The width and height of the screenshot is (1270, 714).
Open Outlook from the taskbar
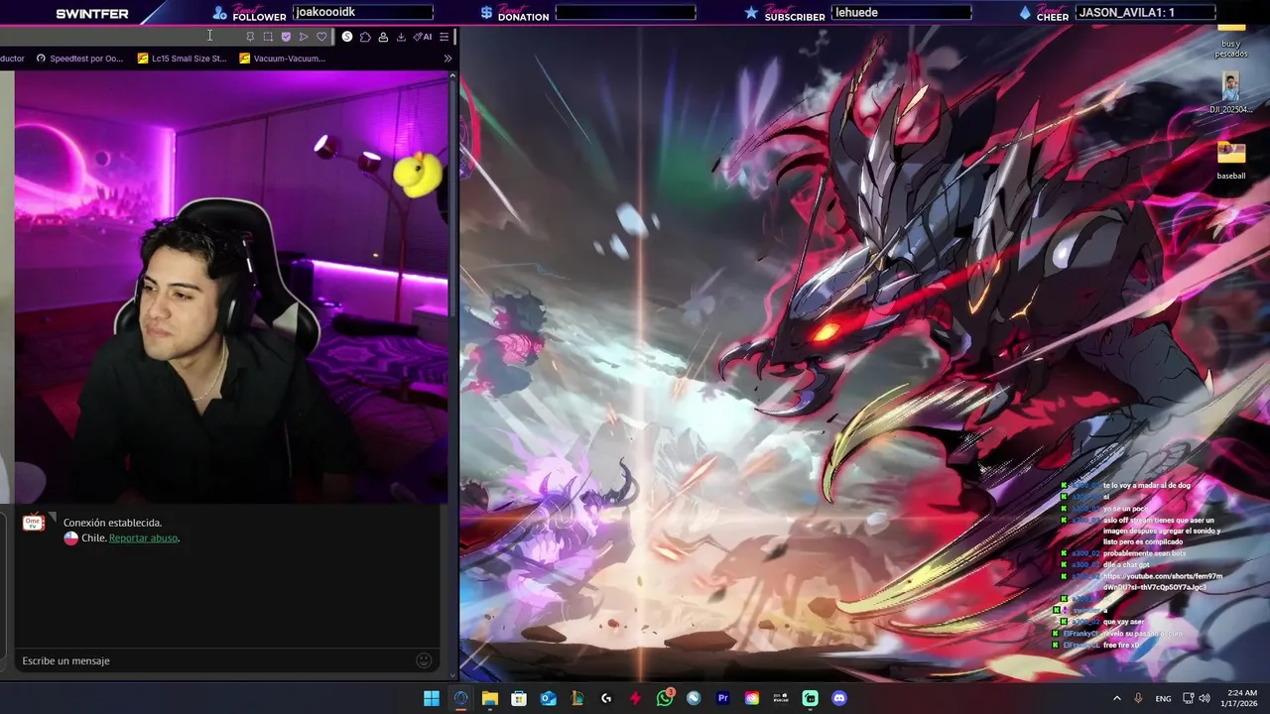(548, 698)
